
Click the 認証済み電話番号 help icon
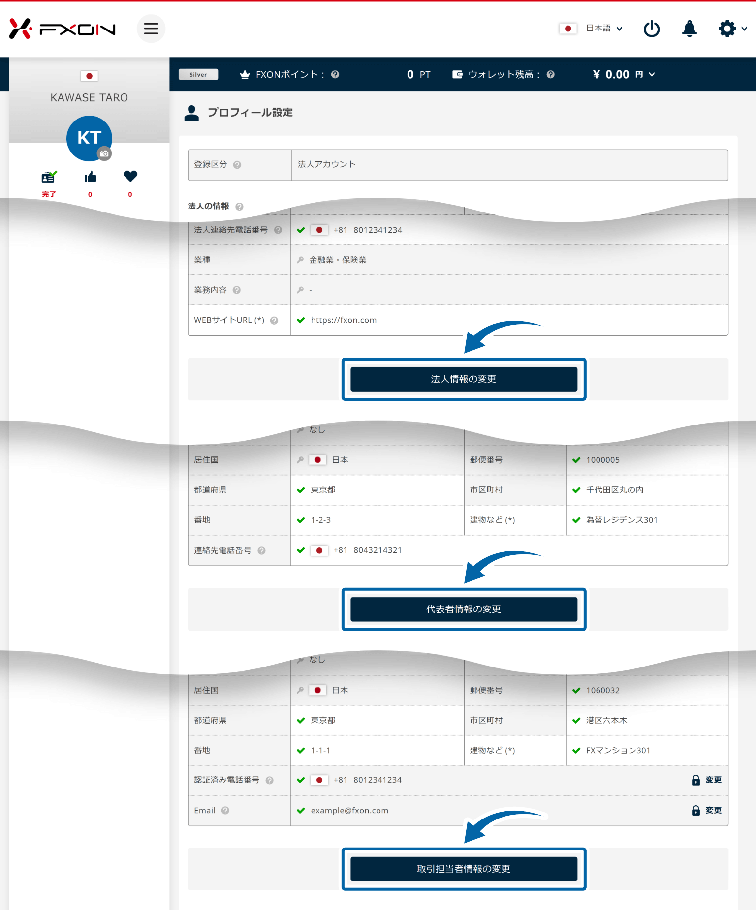point(270,780)
